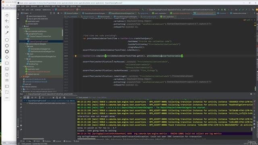Click the green rerun tests icon
This screenshot has width=258, height=145.
(21, 97)
